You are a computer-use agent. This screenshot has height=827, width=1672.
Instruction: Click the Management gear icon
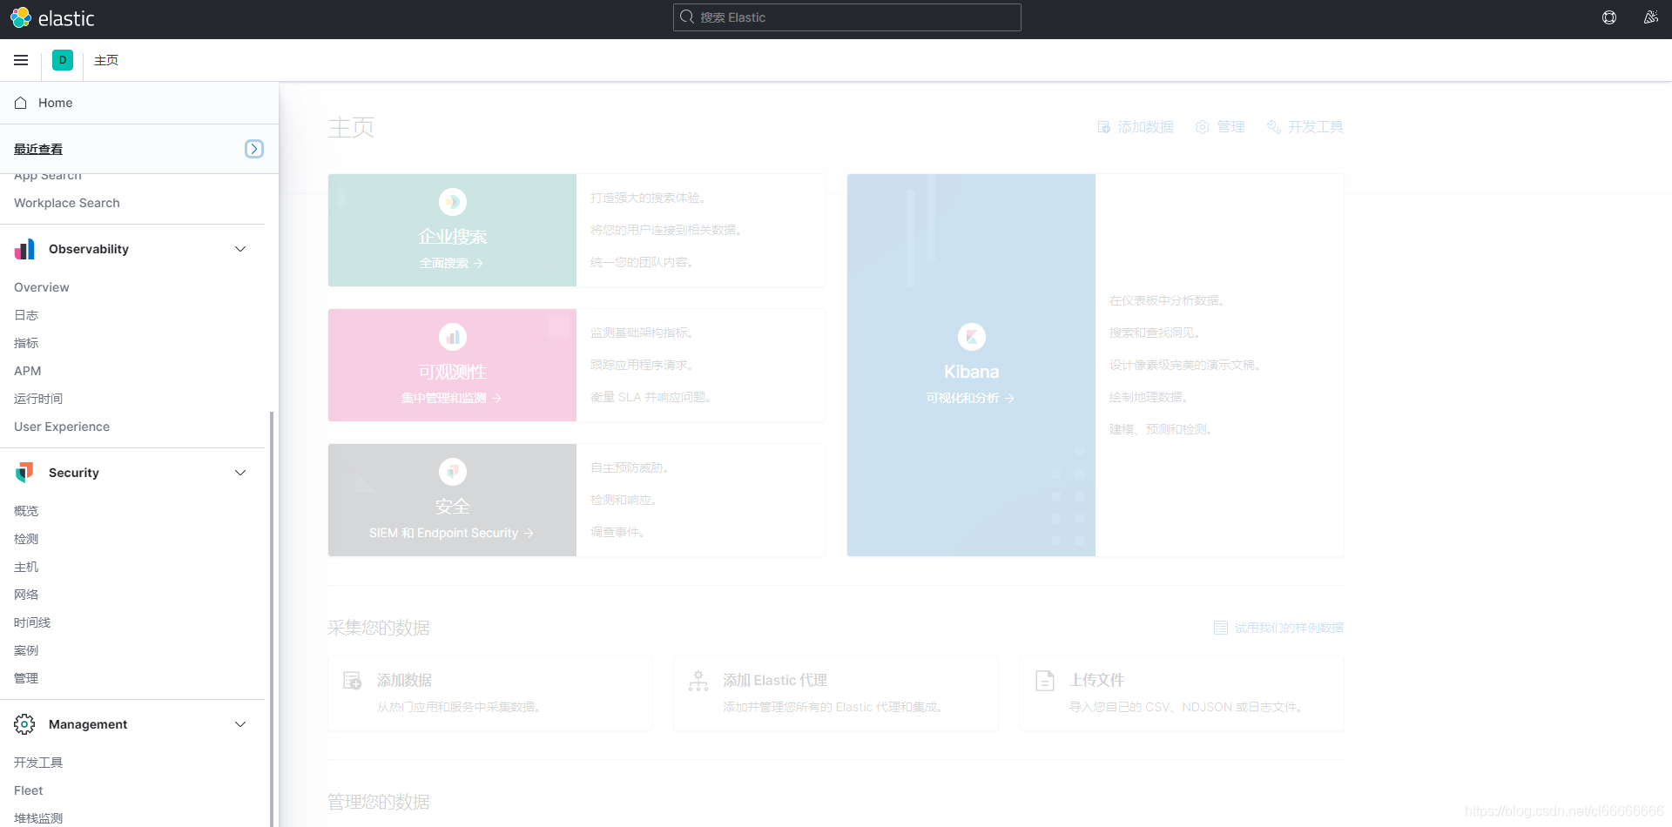(x=24, y=724)
